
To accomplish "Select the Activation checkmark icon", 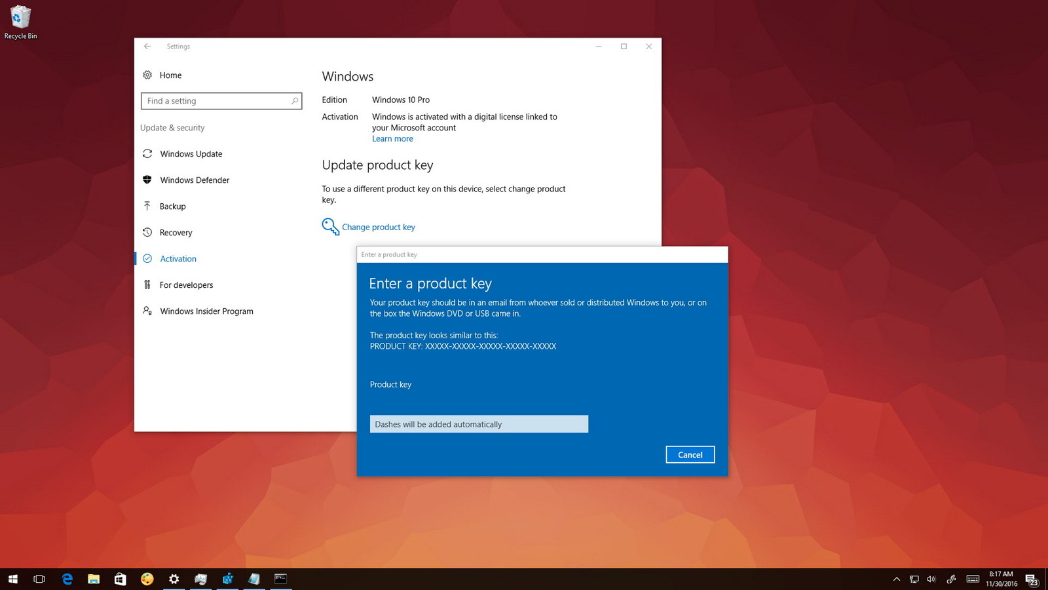I will pos(147,259).
